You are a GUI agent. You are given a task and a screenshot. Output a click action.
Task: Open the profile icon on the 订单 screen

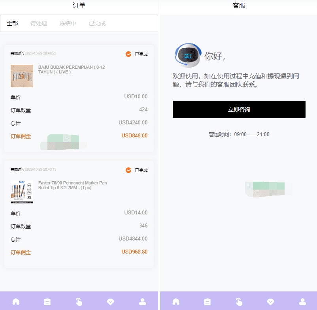(142, 302)
